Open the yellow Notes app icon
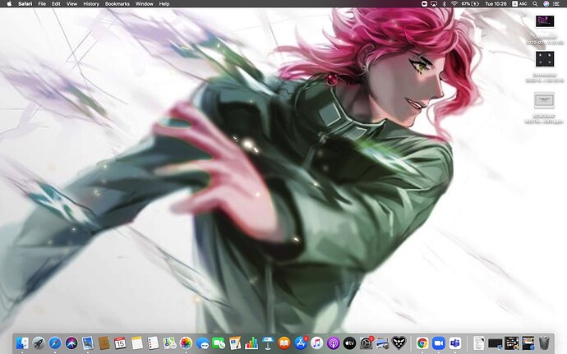Viewport: 567px width, 354px height. [136, 343]
